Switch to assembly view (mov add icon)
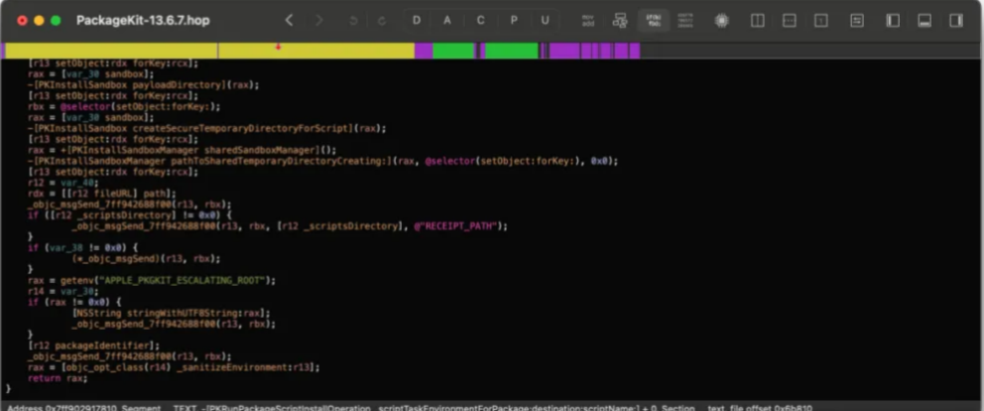 (588, 21)
